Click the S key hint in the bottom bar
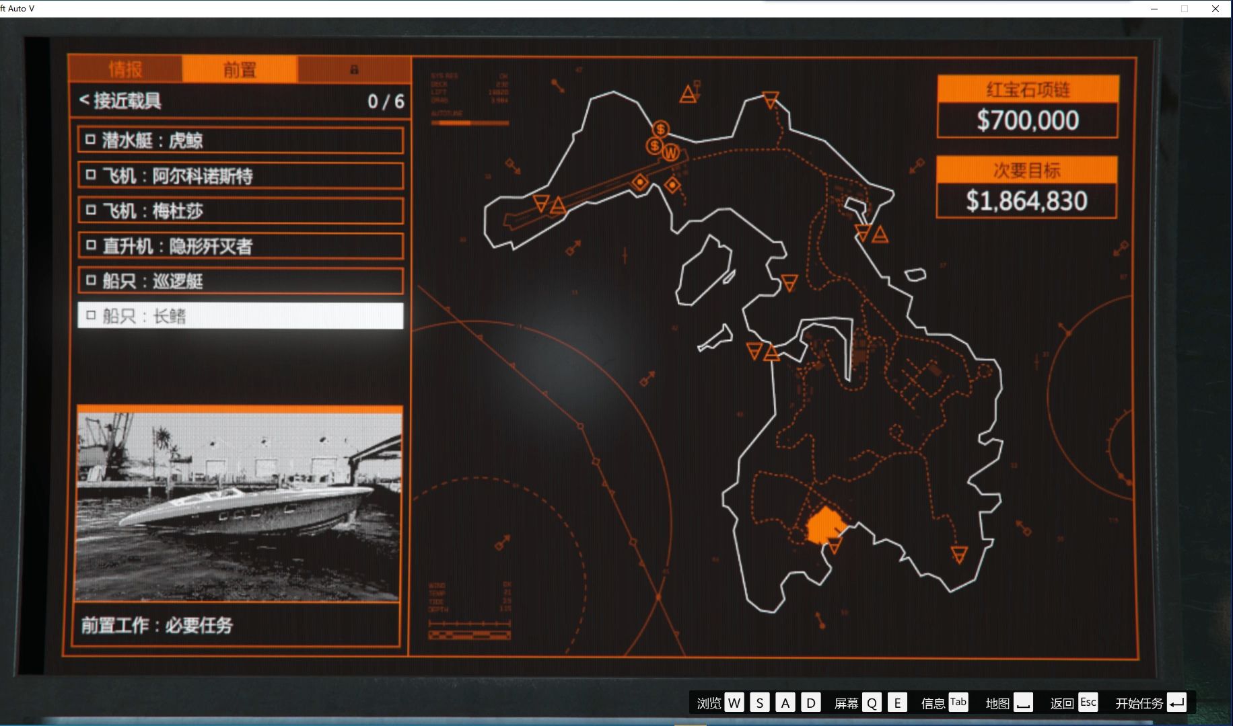 (x=760, y=702)
